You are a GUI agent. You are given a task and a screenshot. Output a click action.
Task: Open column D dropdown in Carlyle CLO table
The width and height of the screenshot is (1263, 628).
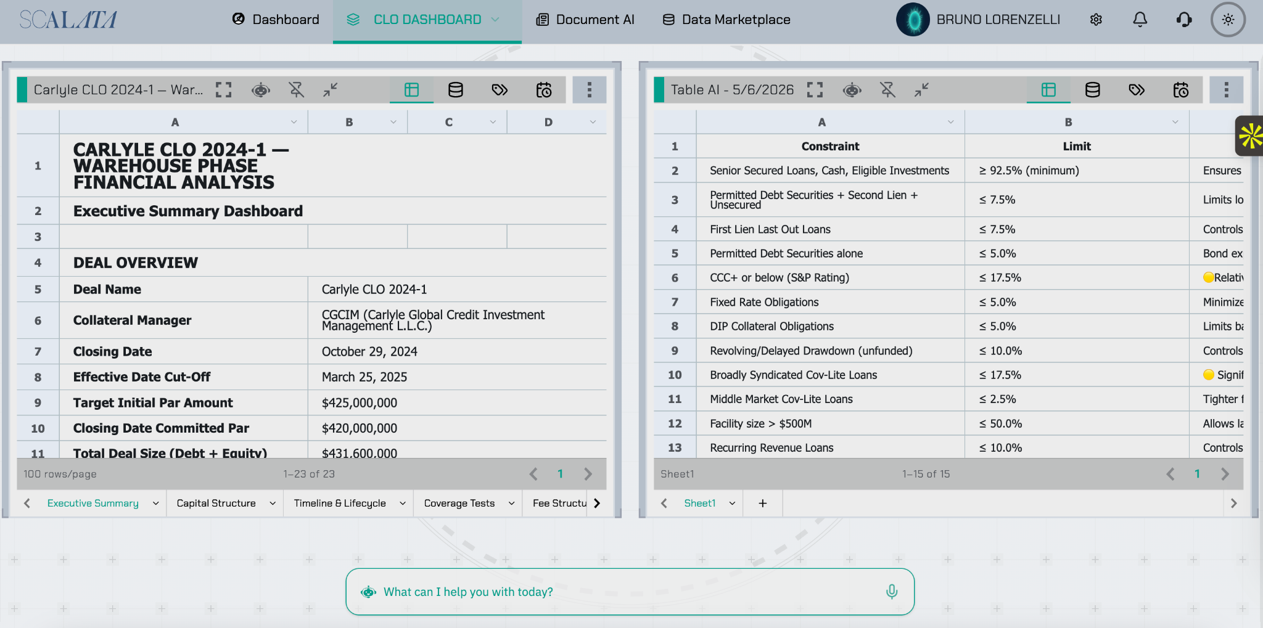[593, 122]
